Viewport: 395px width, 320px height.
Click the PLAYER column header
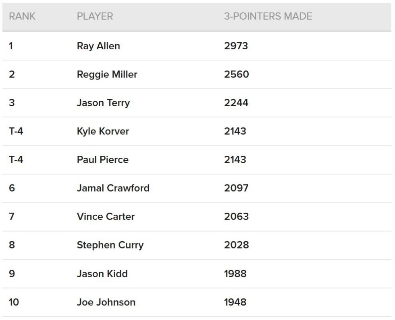(95, 17)
